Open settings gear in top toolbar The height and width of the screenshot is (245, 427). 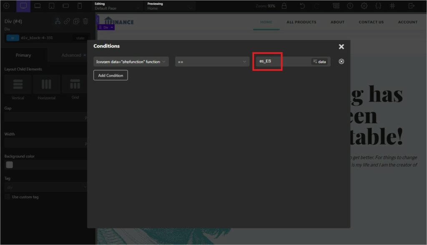364,6
